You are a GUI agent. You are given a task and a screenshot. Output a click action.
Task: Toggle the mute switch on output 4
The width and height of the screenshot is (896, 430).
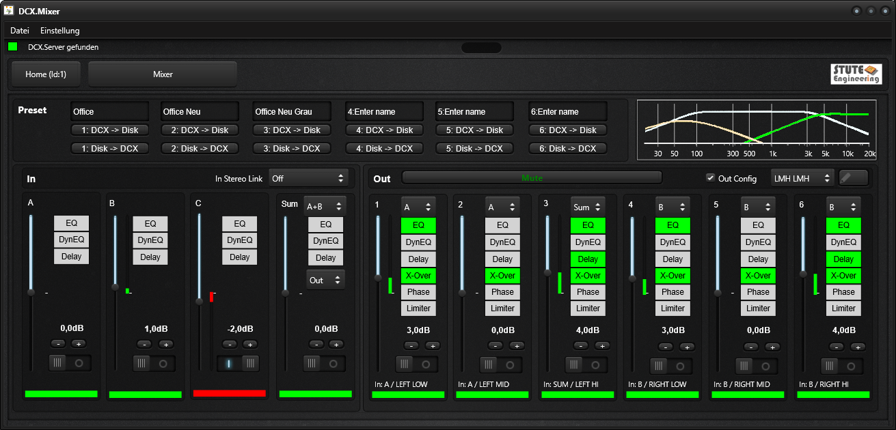[x=671, y=365]
